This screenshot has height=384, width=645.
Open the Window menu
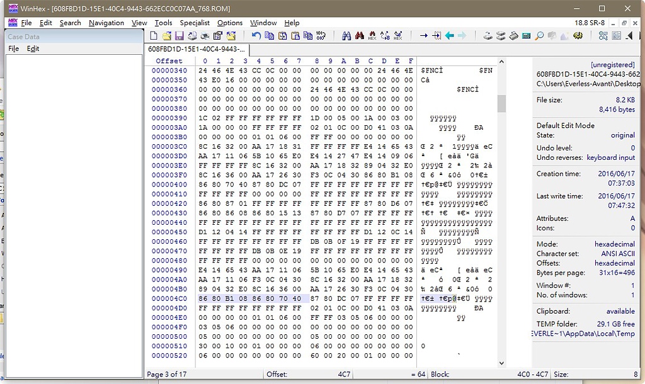click(263, 23)
